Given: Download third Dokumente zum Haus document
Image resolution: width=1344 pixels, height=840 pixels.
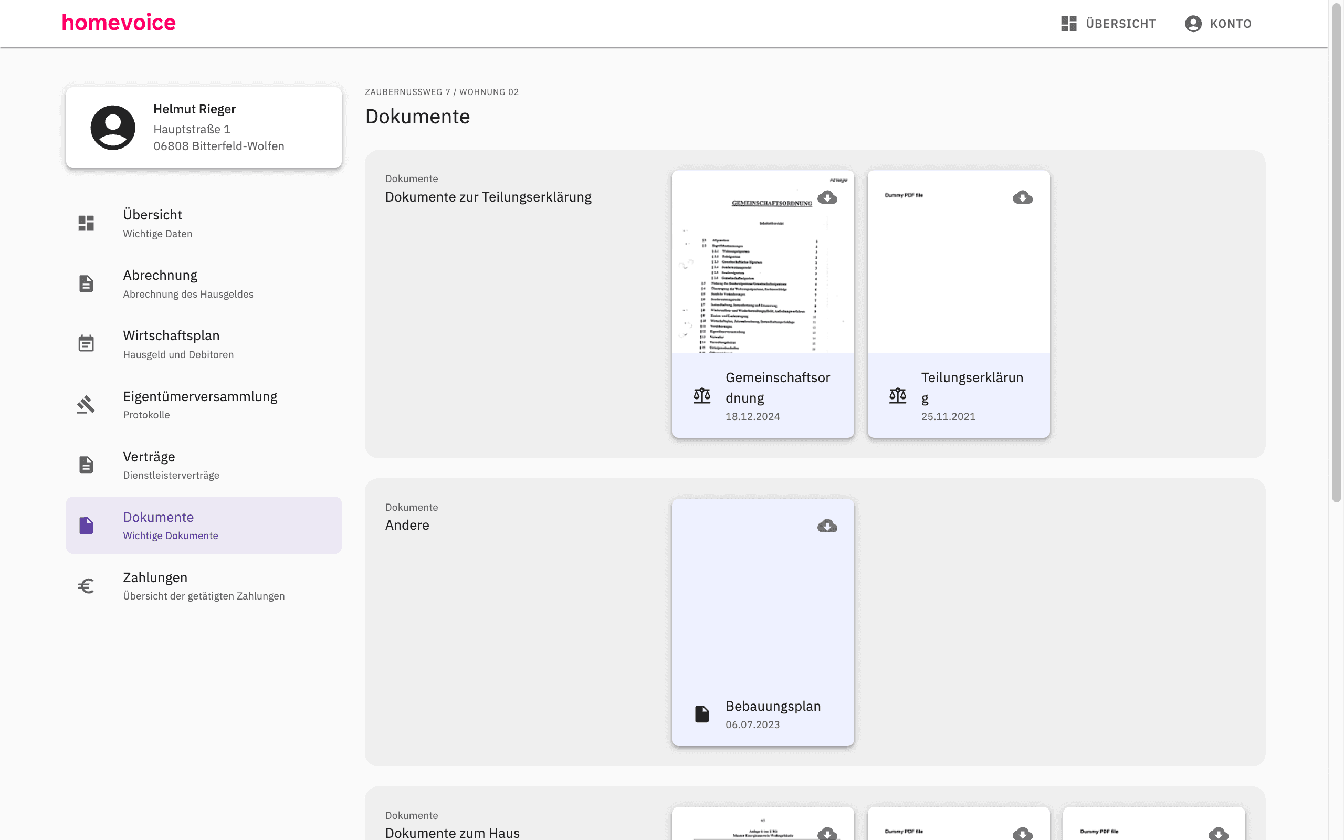Looking at the screenshot, I should (1218, 833).
